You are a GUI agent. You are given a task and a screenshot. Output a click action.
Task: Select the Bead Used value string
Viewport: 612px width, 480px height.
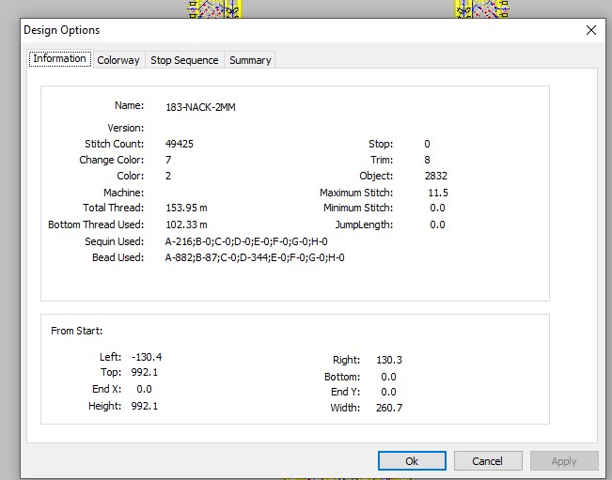(x=255, y=257)
